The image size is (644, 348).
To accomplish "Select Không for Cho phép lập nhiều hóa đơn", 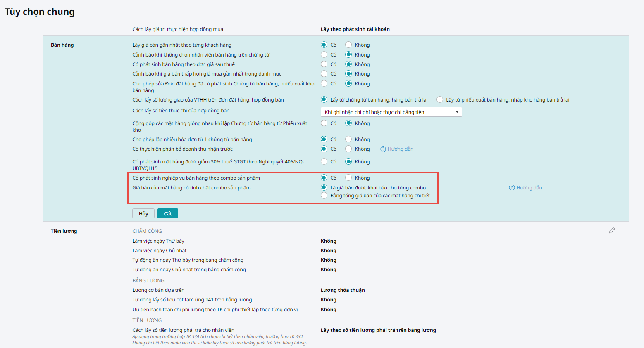I will (348, 139).
